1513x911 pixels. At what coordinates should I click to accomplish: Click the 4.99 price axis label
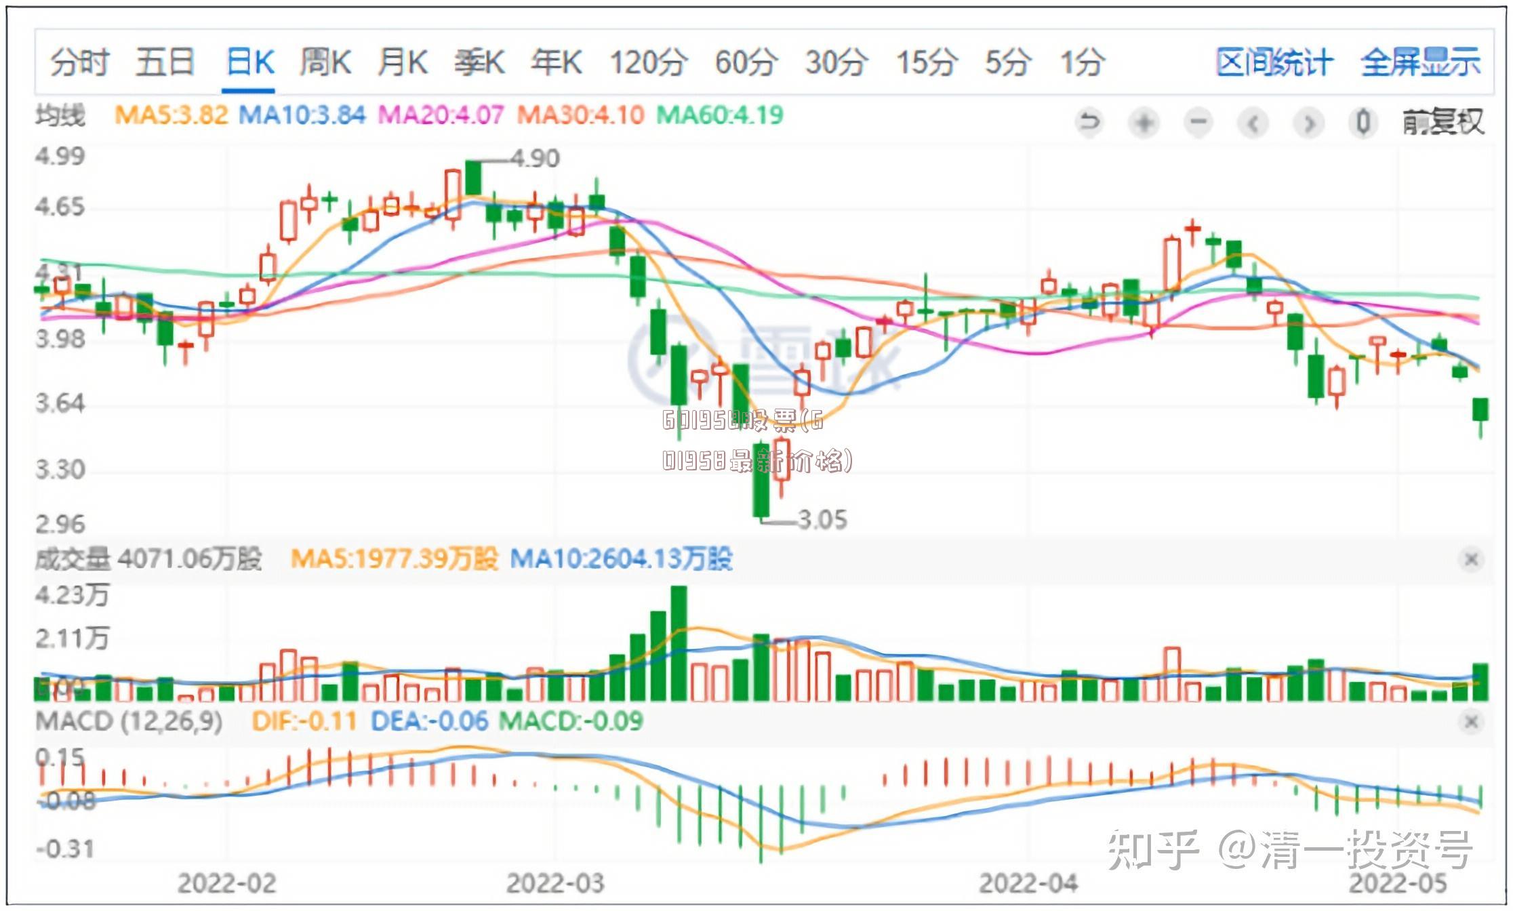pyautogui.click(x=60, y=157)
